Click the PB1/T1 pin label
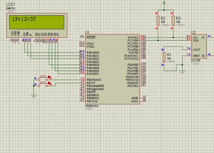 pos(91,83)
